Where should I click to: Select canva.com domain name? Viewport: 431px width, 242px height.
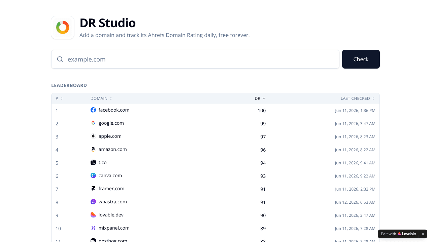pyautogui.click(x=110, y=175)
